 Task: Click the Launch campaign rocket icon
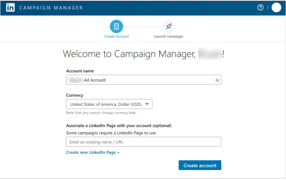169,27
